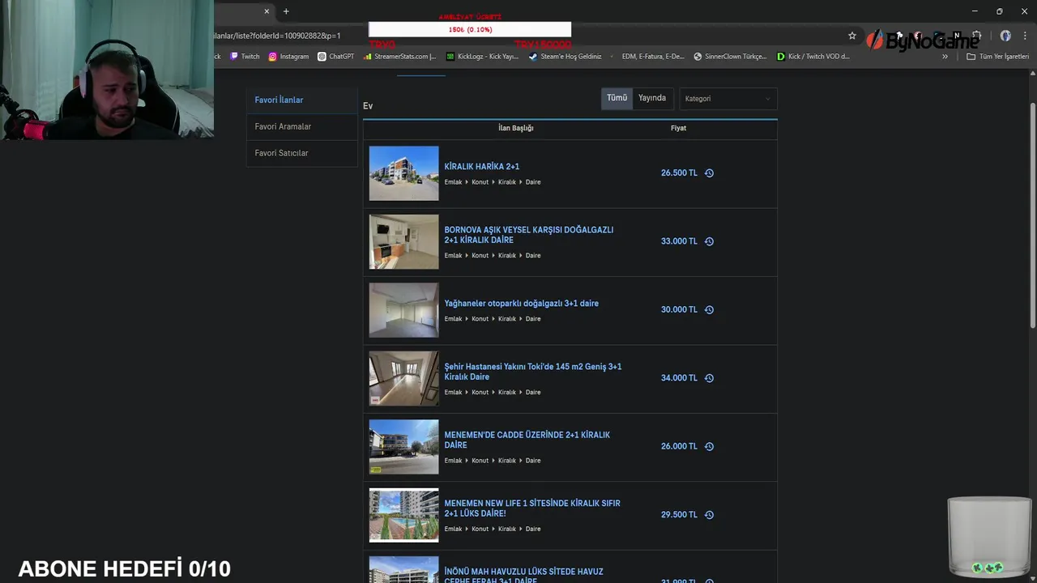
Task: Click Konut breadcrumb under Yağhaneler listing
Action: [480, 319]
